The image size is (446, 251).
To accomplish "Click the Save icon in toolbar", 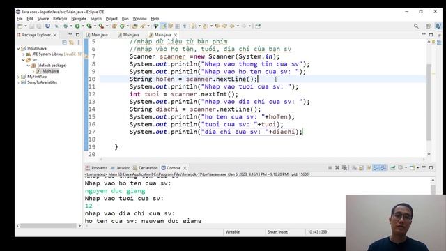I will click(x=31, y=26).
